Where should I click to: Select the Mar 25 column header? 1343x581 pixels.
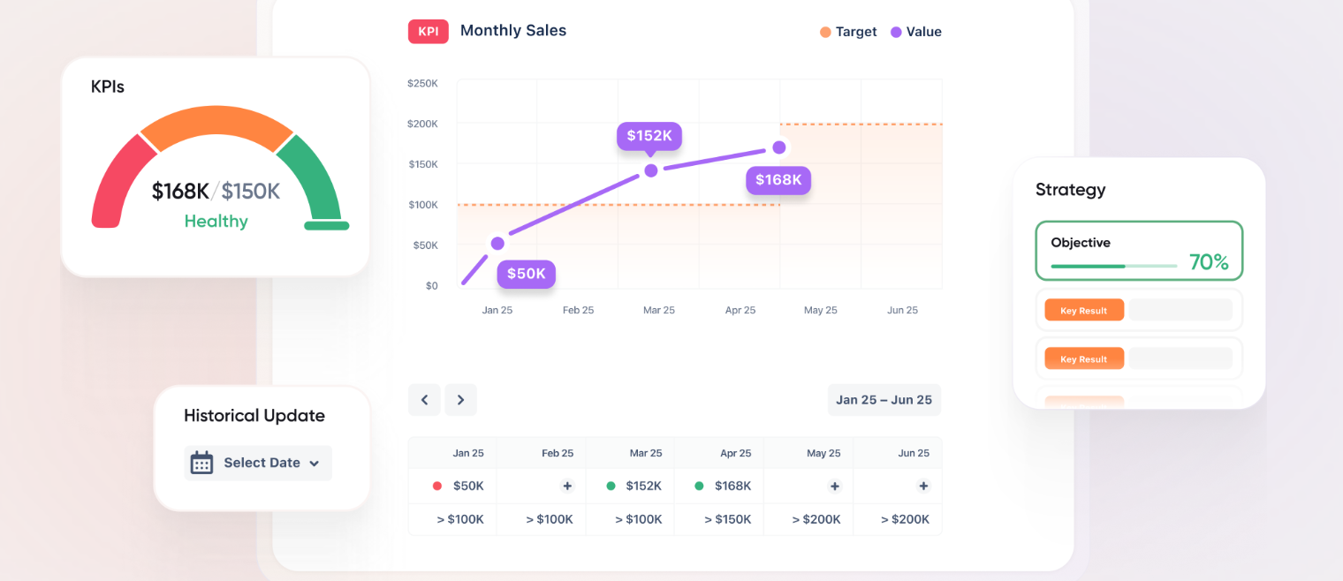point(646,452)
